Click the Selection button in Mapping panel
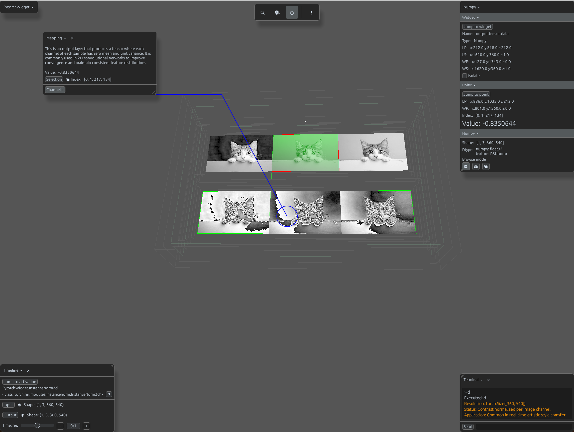Image resolution: width=574 pixels, height=432 pixels. click(x=54, y=79)
